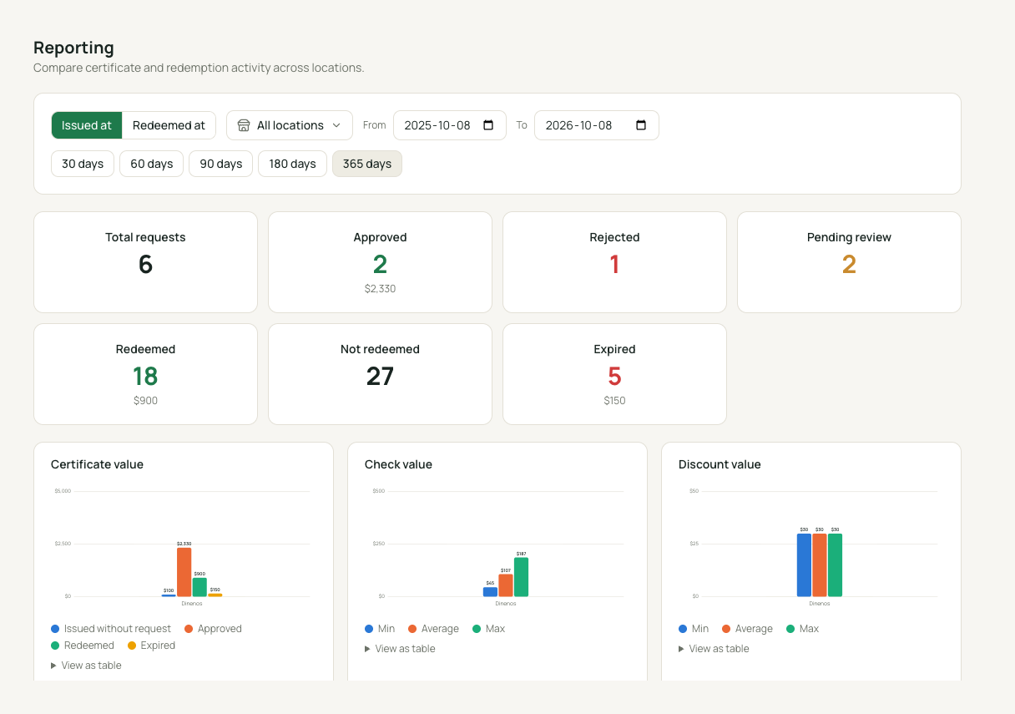Click the Approved count 2

(x=380, y=265)
